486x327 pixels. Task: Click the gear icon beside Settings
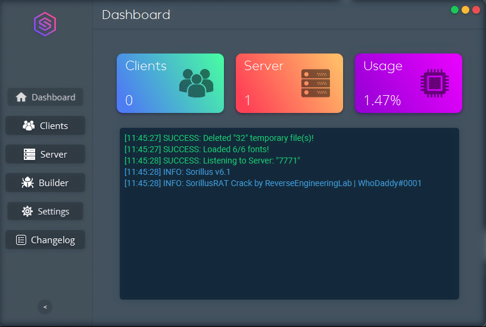27,211
